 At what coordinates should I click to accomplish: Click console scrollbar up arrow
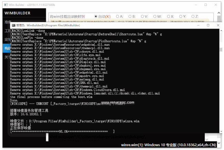(x=221, y=31)
